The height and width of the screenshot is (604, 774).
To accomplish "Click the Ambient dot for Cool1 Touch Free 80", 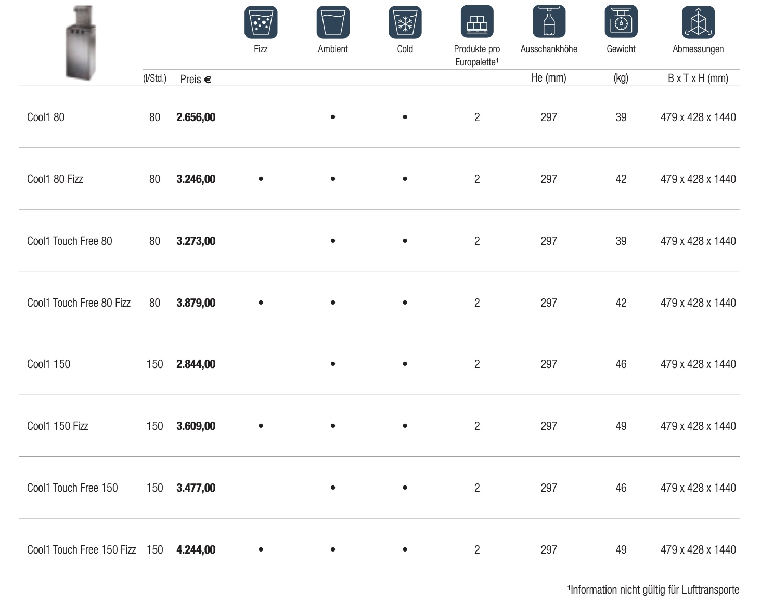I will [x=333, y=241].
